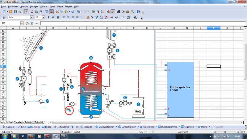Click the Sum (Sigma) icon
Image resolution: width=247 pixels, height=139 pixels.
(x=32, y=23)
